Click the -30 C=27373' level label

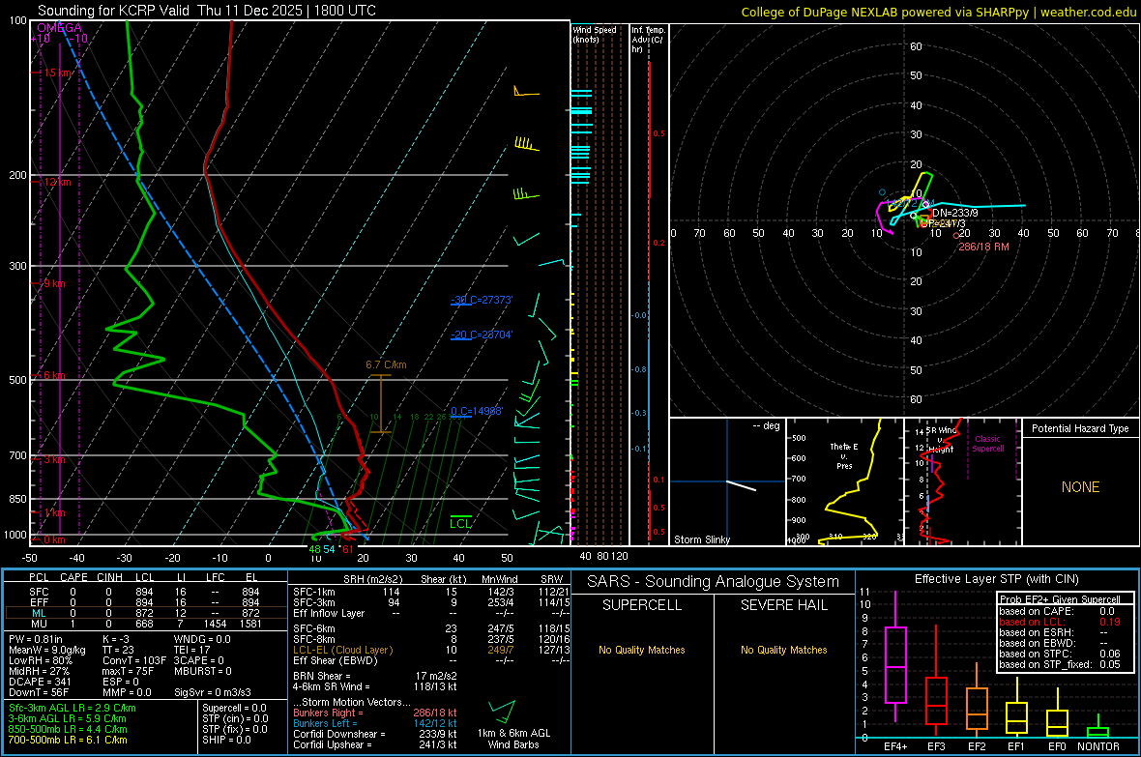click(x=482, y=300)
